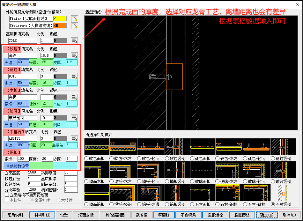The height and width of the screenshot is (221, 303).
Task: Open hatch picker icon for 海绵 fill
Action: coord(74,55)
